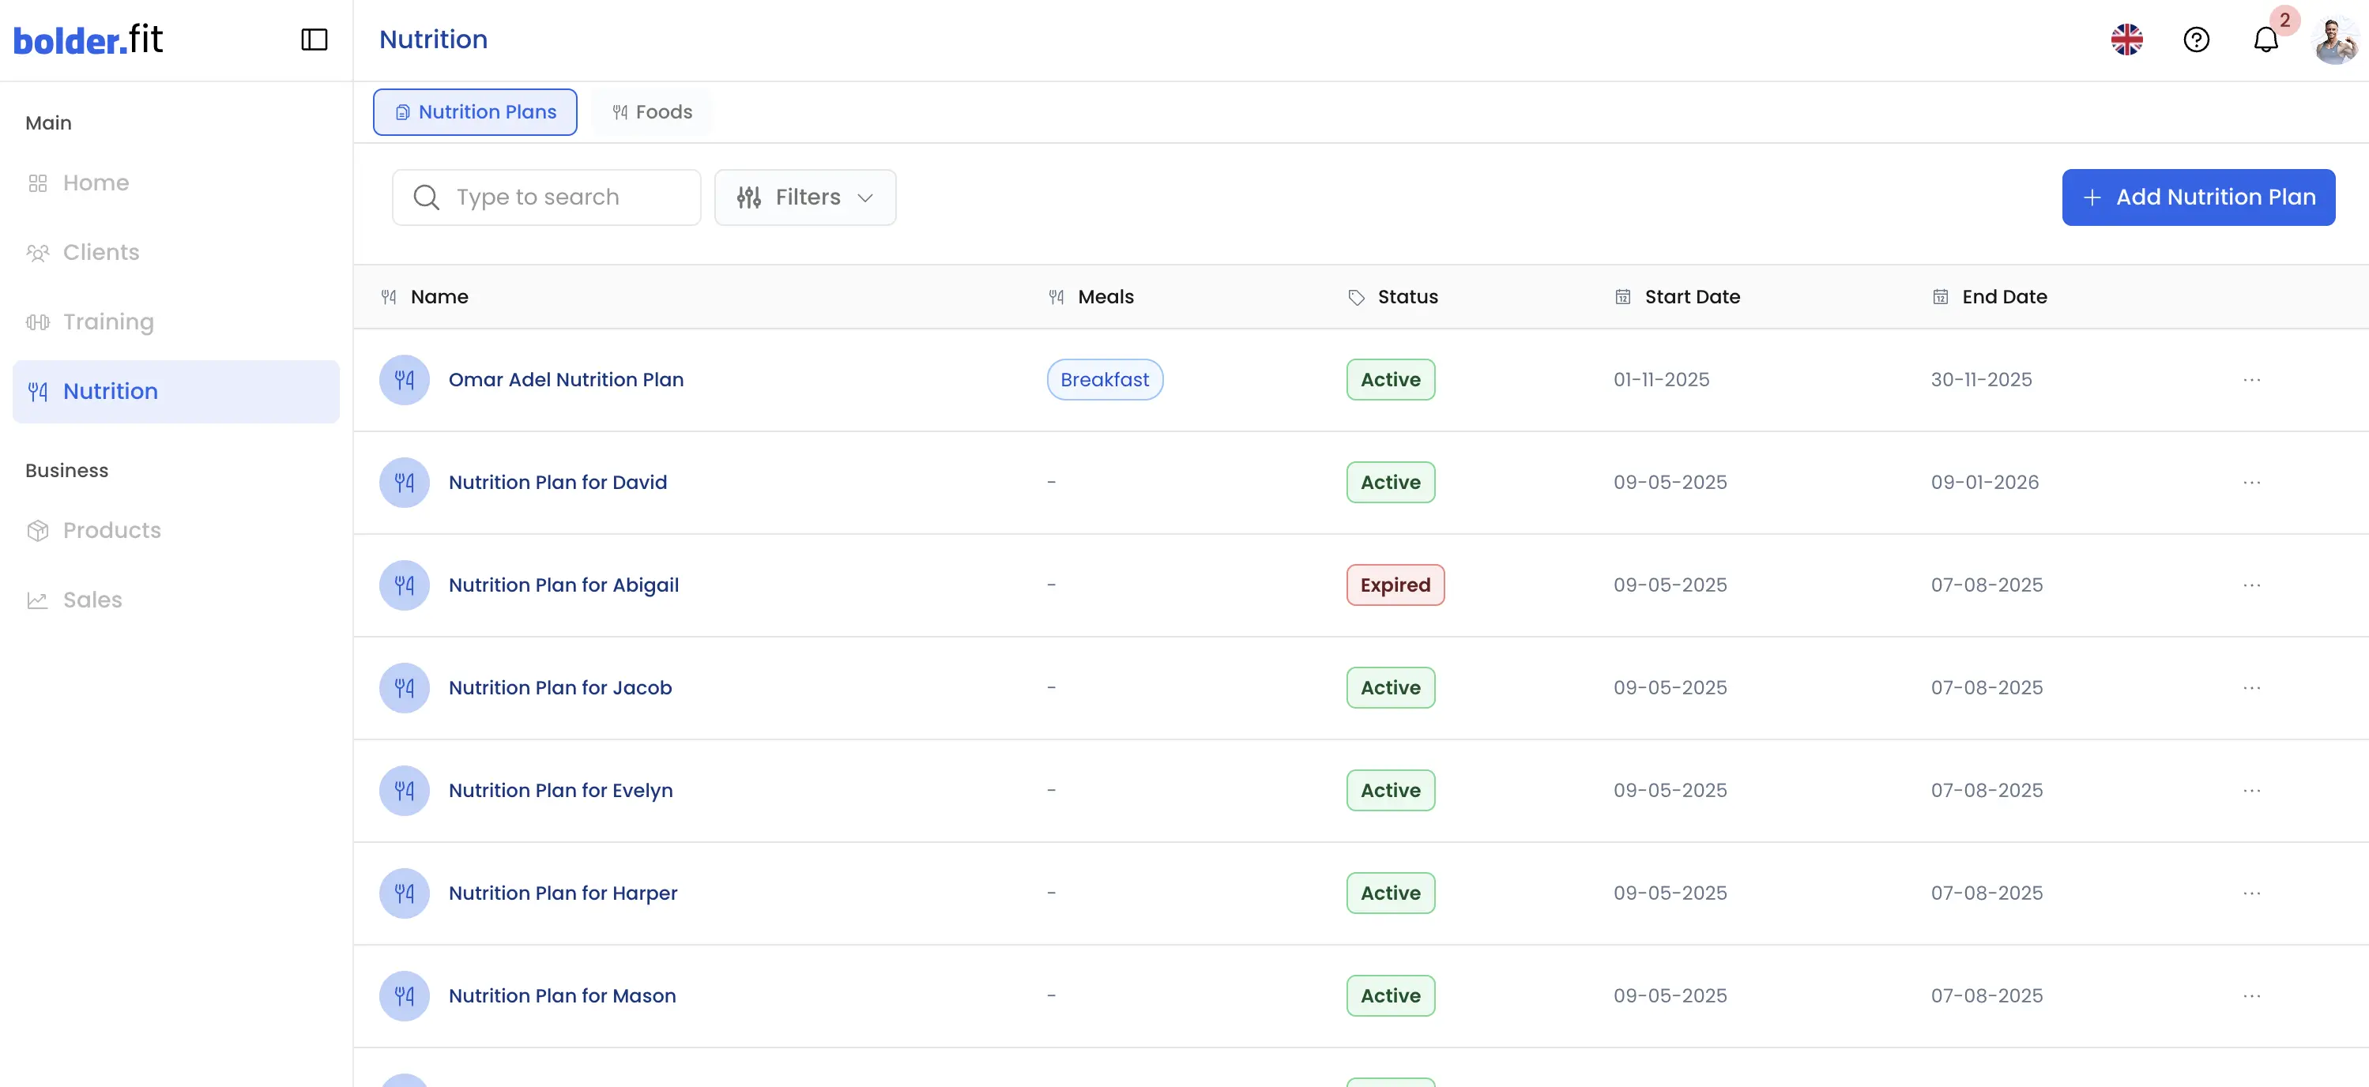
Task: Go to Home in sidebar
Action: [x=175, y=183]
